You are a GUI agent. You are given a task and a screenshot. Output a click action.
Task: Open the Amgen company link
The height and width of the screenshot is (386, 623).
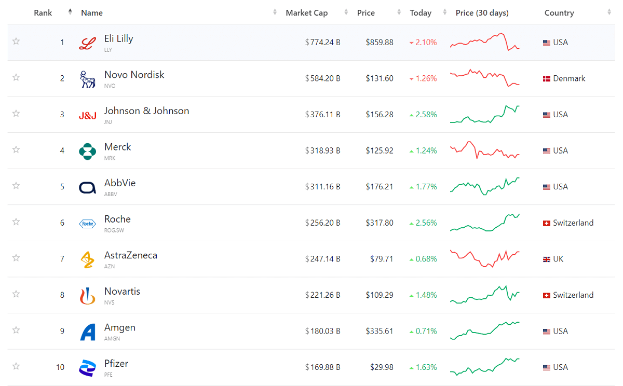tap(120, 327)
